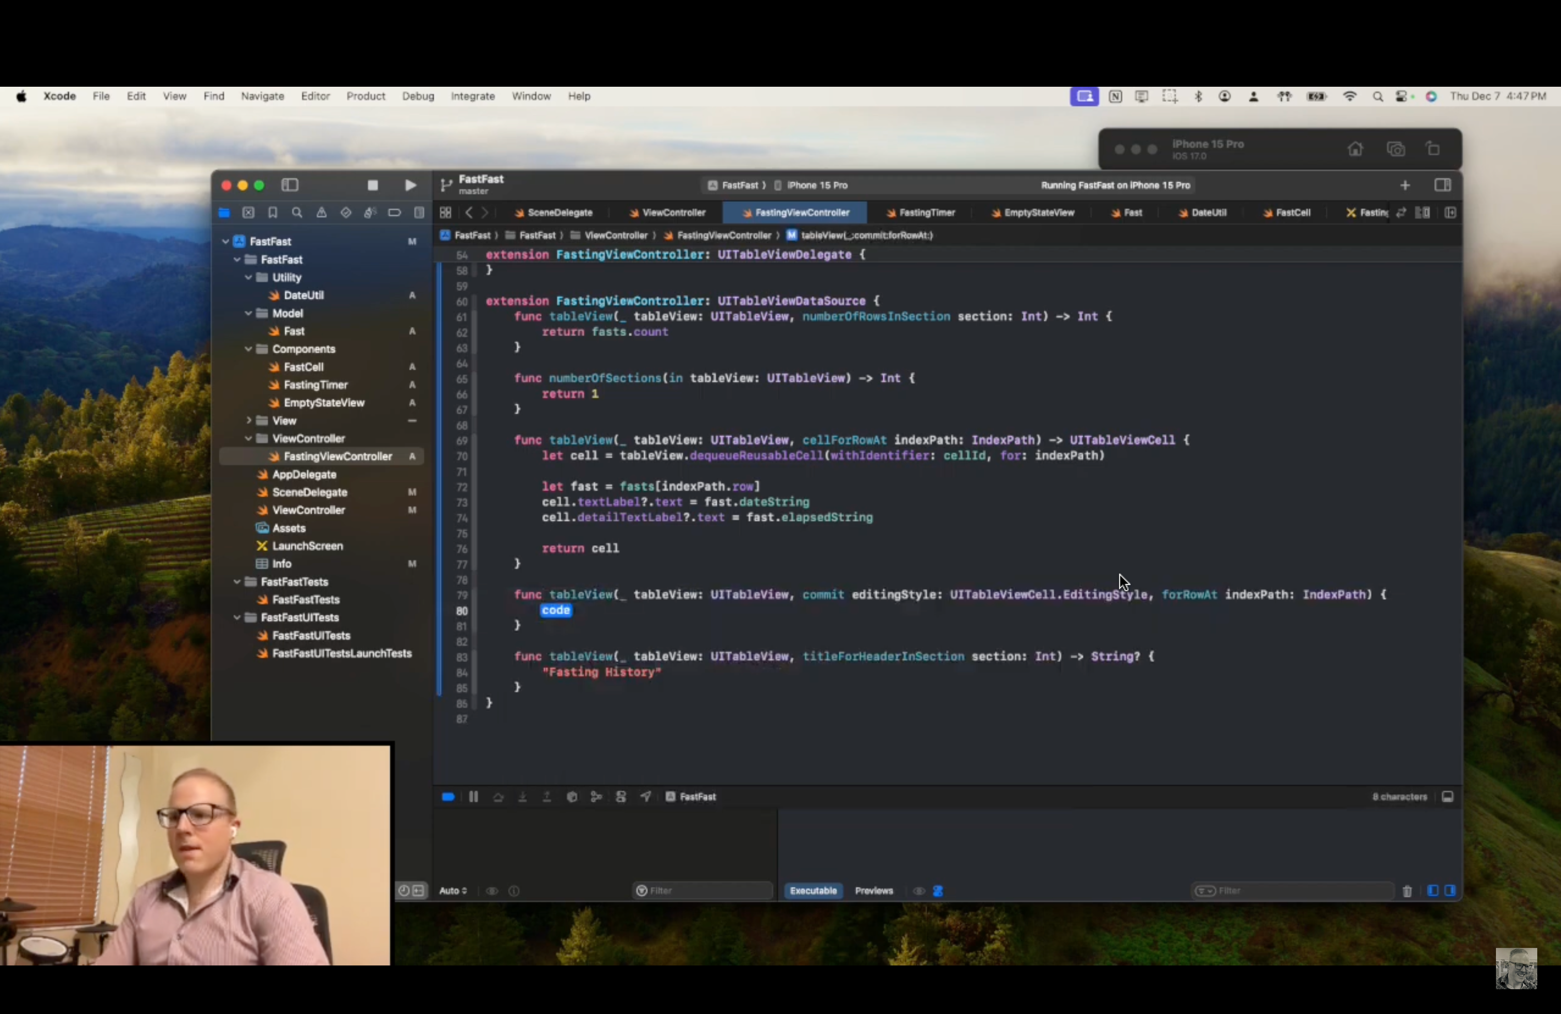Add editor on right
Screen dimensions: 1561x1014
1450,213
